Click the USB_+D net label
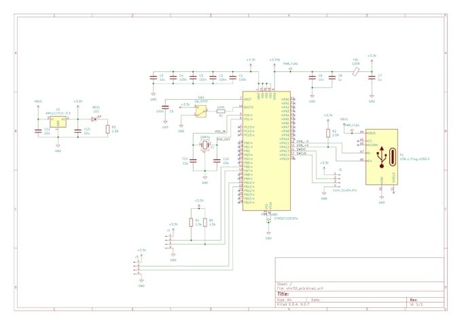 302,145
